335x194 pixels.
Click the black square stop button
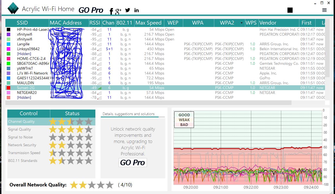click(290, 10)
